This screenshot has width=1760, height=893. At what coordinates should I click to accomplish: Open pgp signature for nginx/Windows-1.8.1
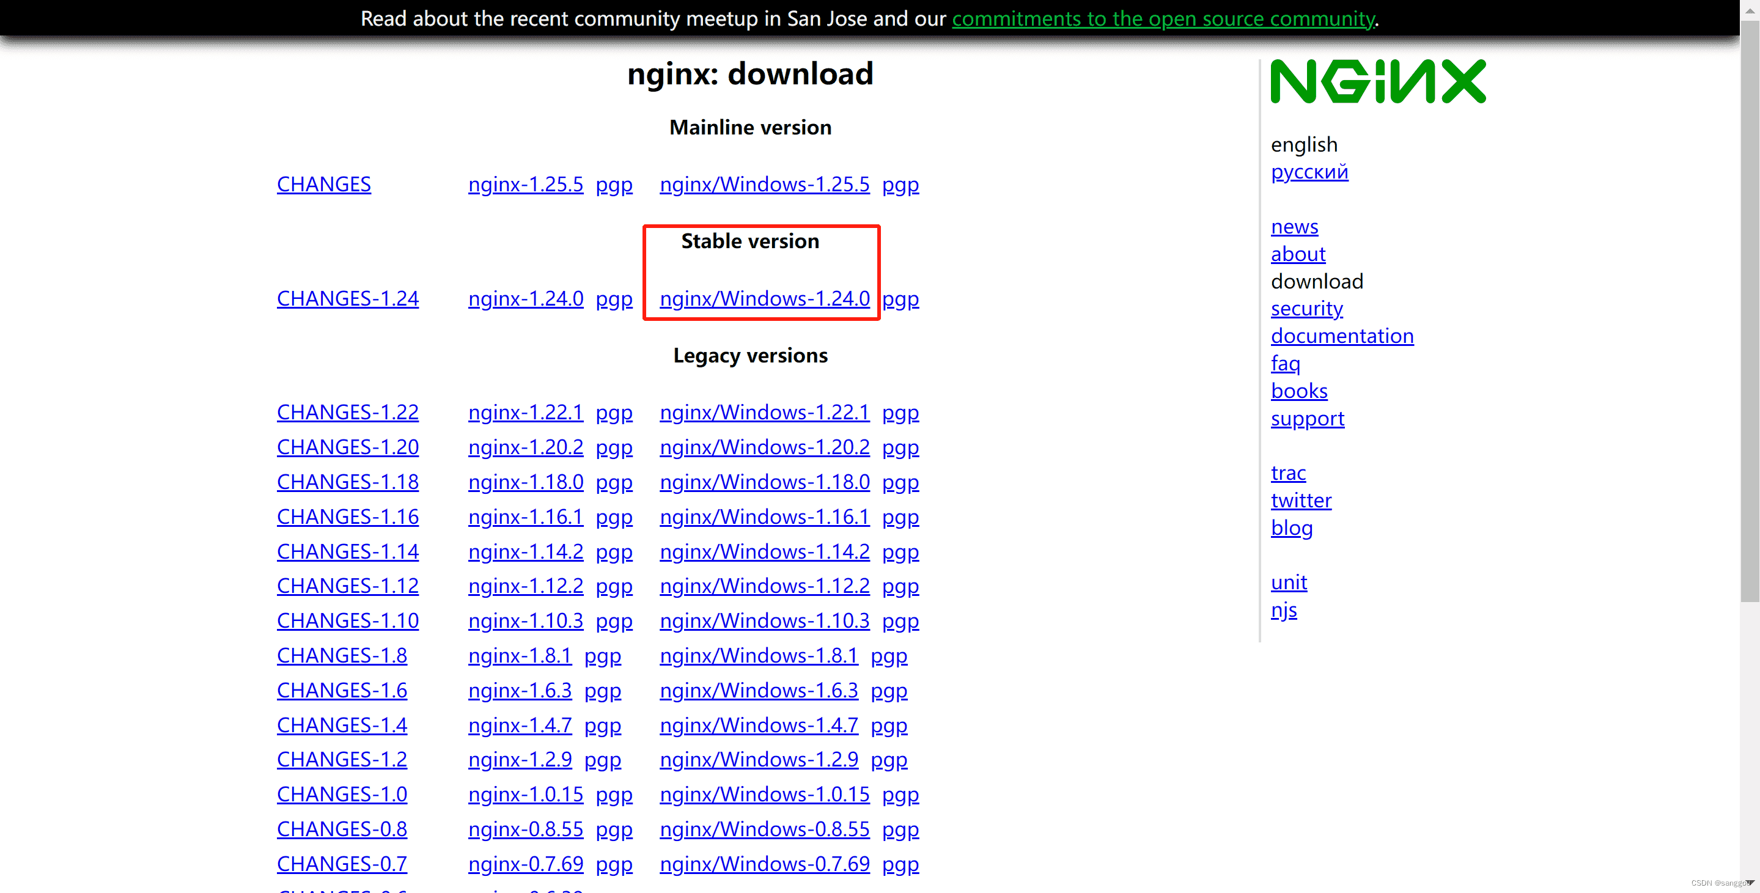[x=889, y=656]
